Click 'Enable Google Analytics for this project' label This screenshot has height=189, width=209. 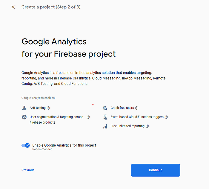click(x=64, y=145)
